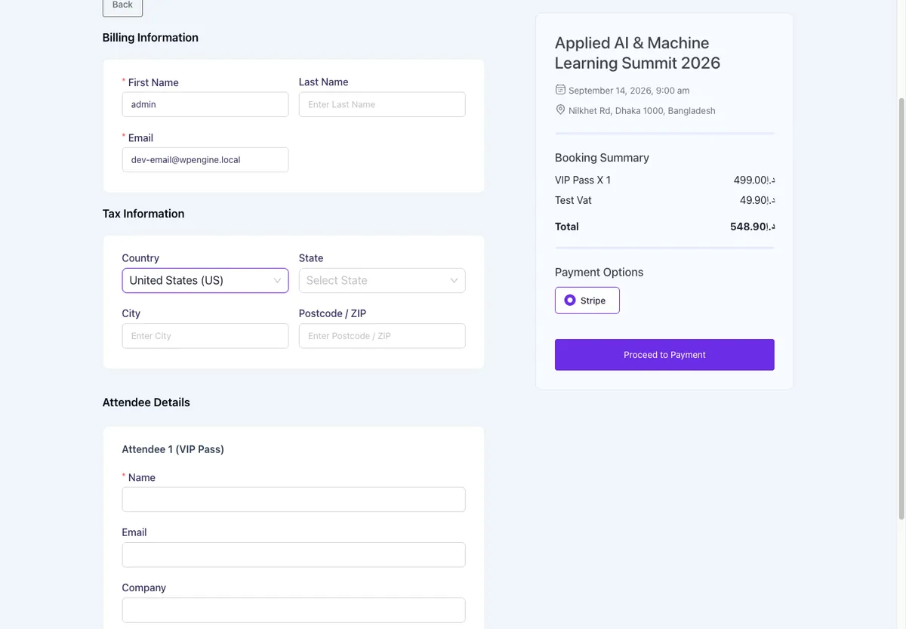Focus the First Name field containing admin
This screenshot has width=906, height=629.
[x=205, y=104]
